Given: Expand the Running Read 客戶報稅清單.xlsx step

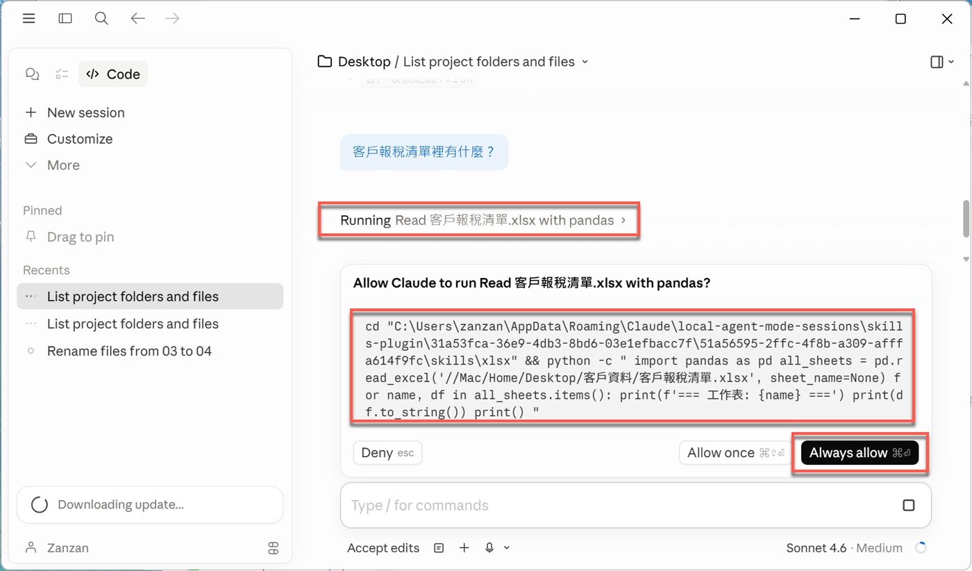Looking at the screenshot, I should pos(479,220).
